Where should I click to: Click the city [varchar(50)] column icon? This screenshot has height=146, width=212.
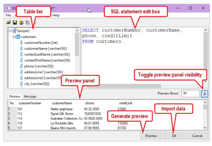22,84
